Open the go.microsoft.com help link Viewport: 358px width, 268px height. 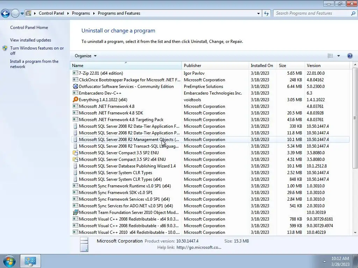pyautogui.click(x=199, y=247)
